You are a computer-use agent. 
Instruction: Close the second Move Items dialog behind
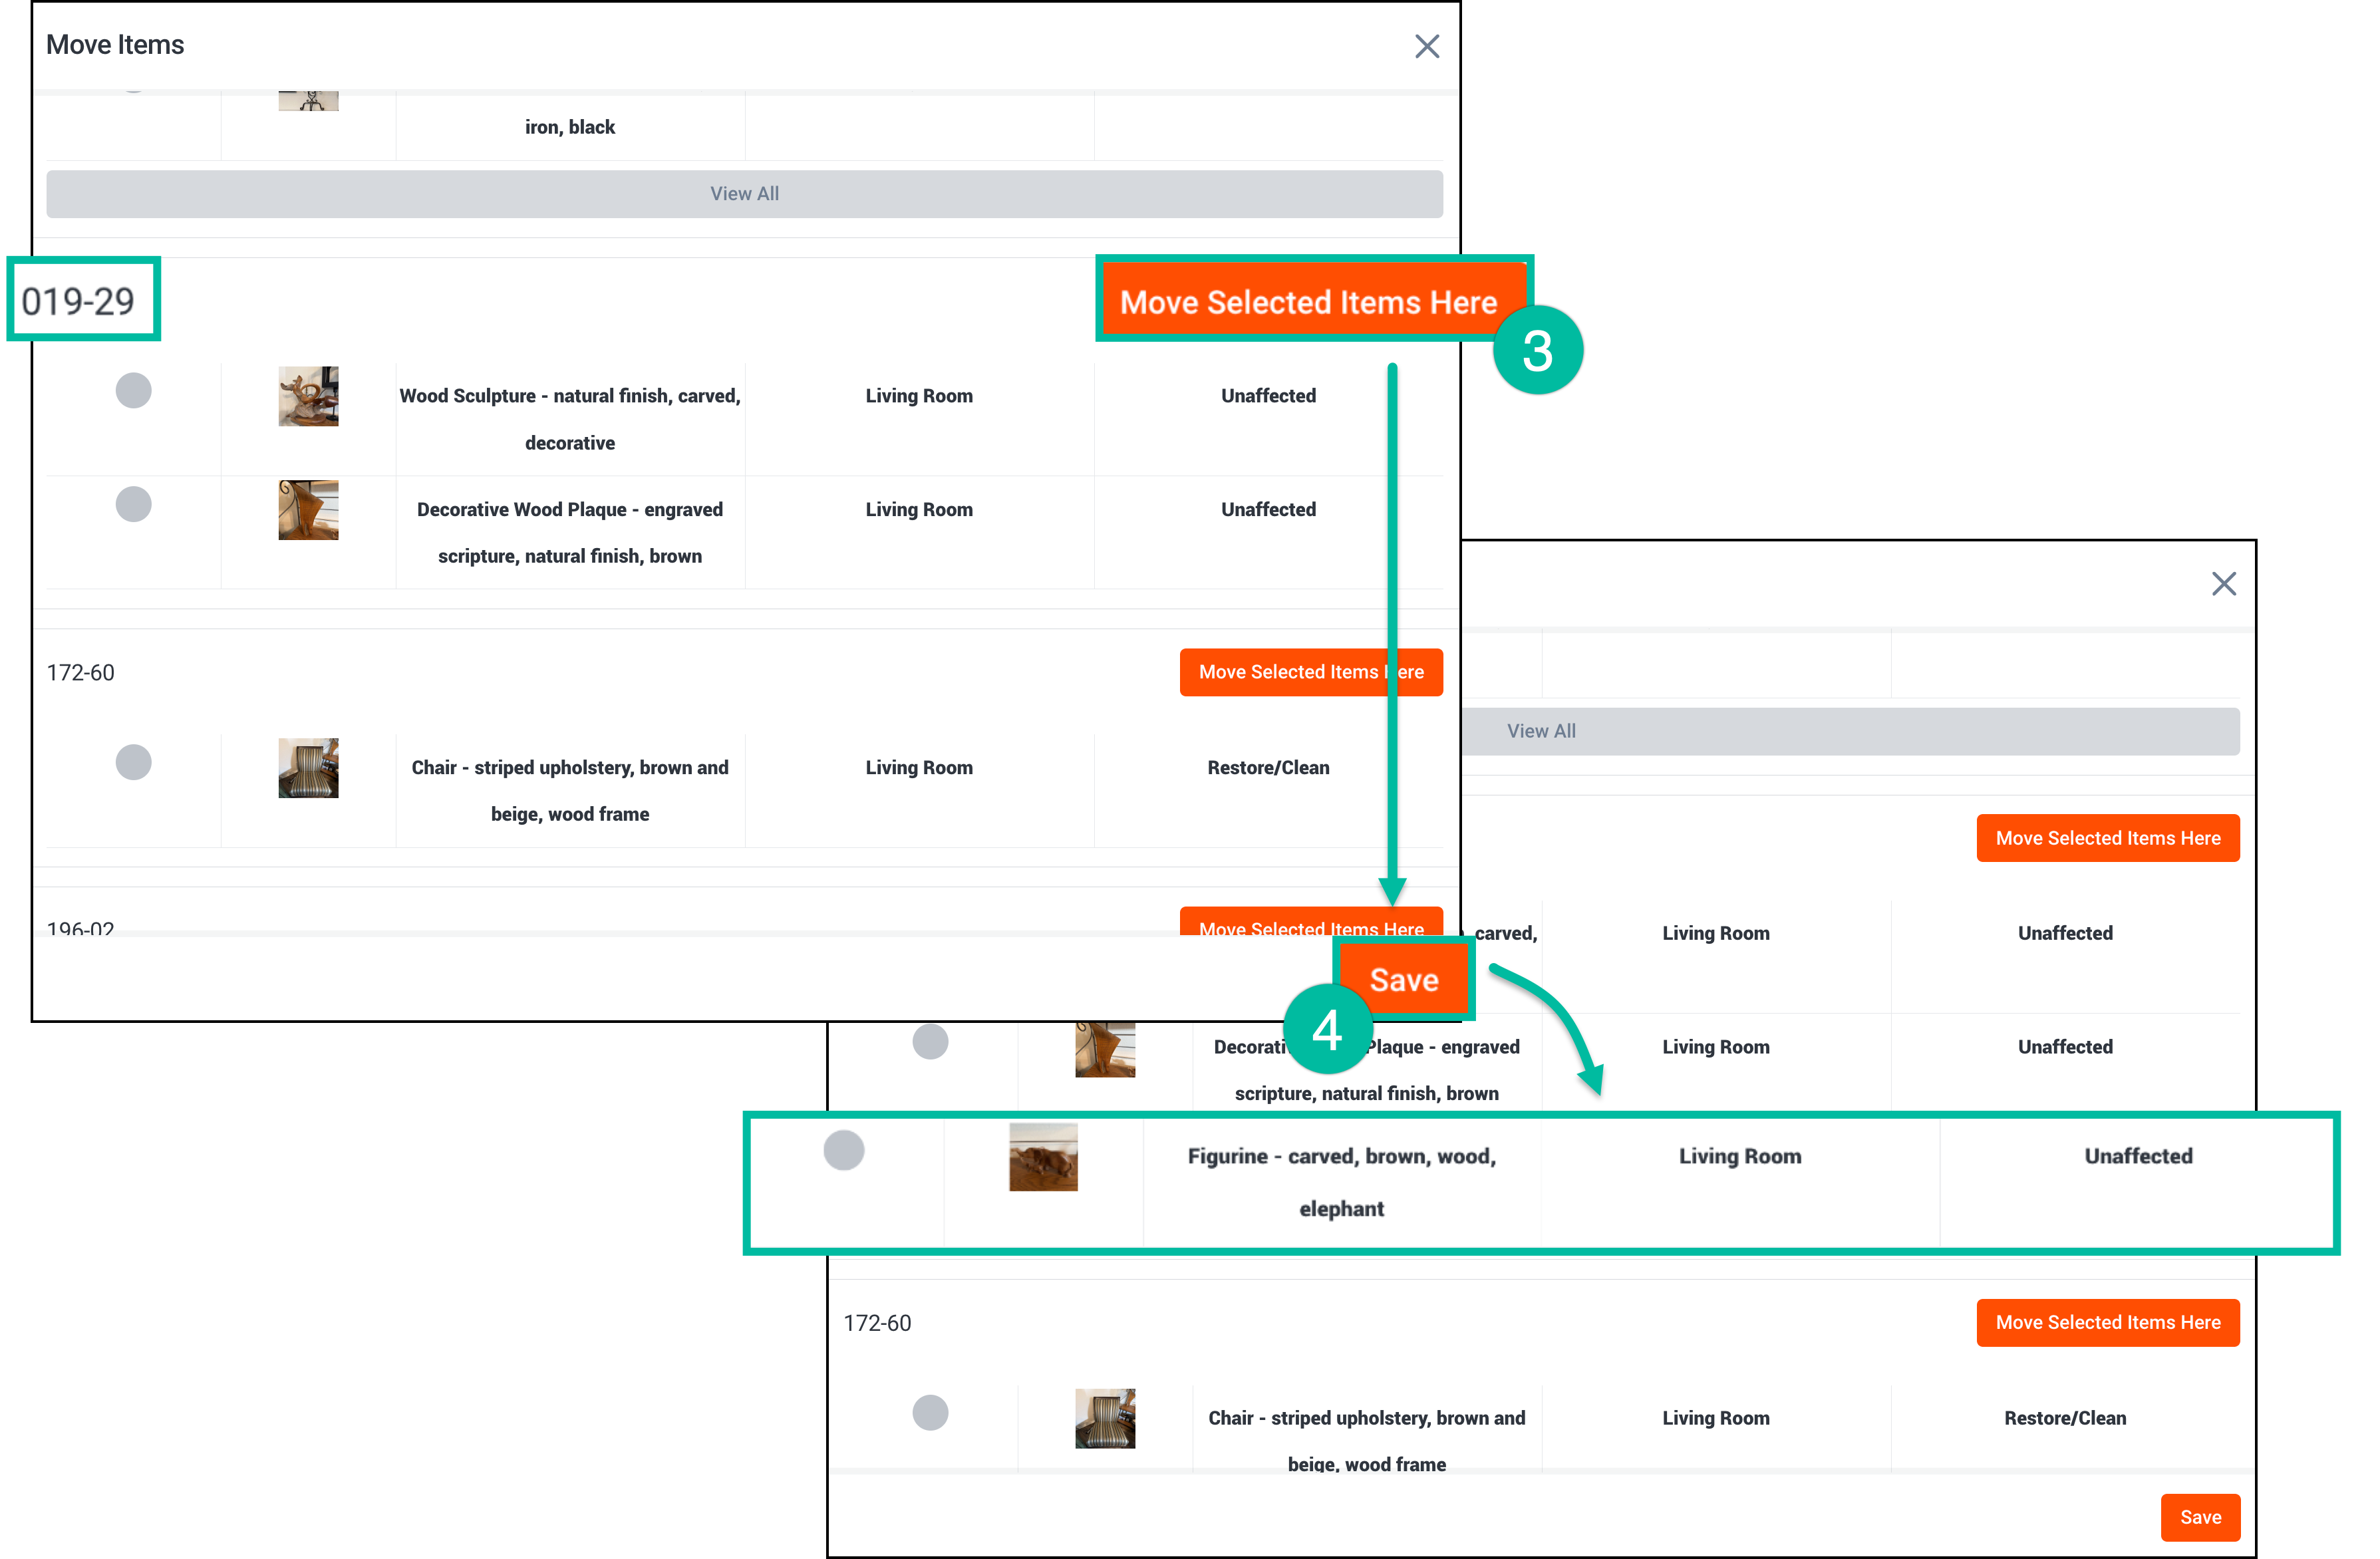[2223, 584]
